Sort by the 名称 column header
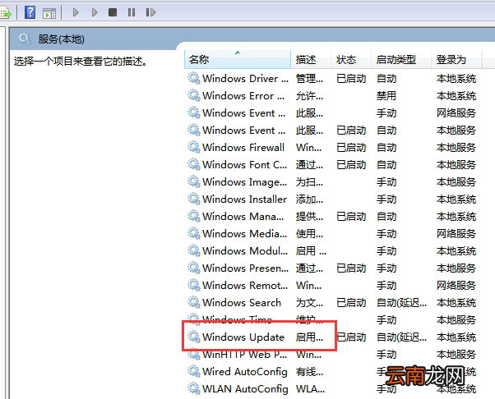 [x=238, y=59]
